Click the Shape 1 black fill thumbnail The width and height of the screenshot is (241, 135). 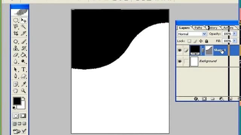pyautogui.click(x=195, y=50)
